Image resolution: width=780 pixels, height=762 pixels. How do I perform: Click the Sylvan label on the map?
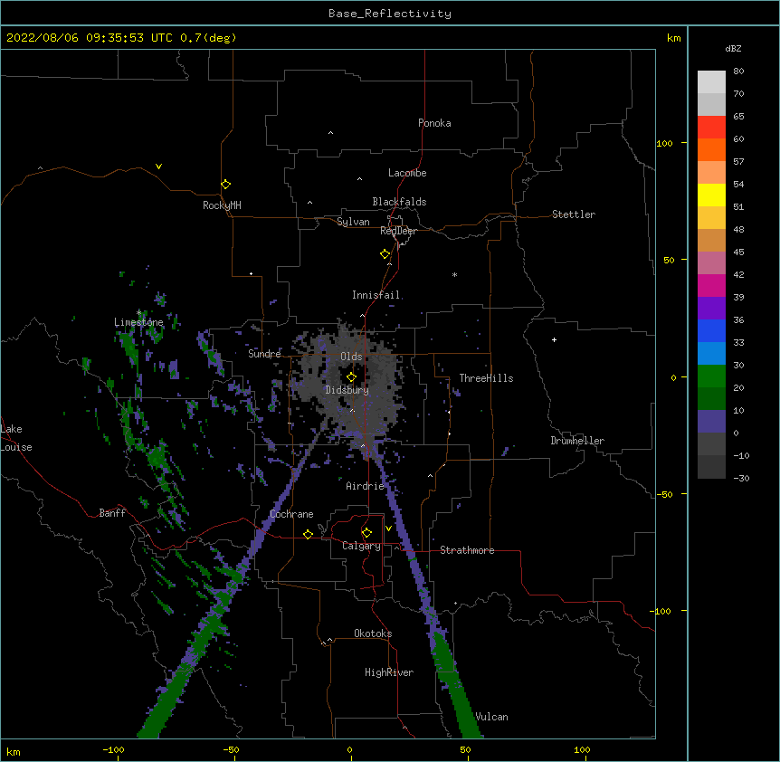353,222
